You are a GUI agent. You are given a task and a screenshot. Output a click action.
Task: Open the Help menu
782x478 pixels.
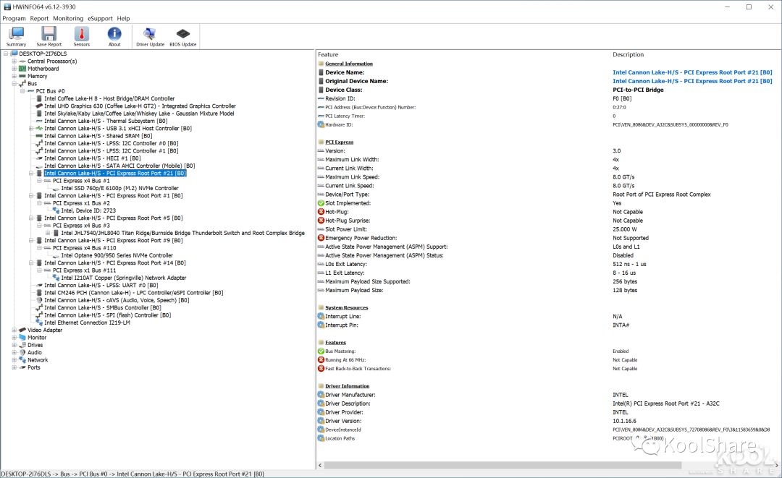pos(123,18)
